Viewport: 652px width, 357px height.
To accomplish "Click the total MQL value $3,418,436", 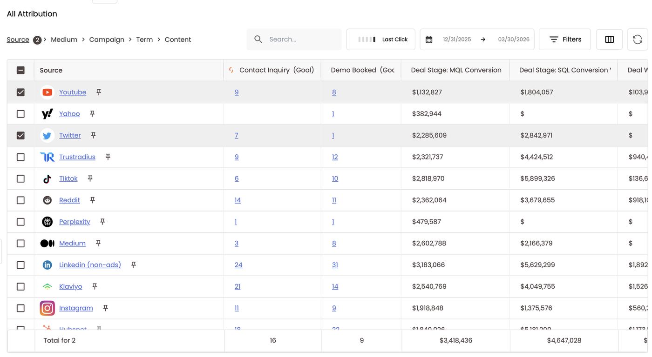I will coord(456,340).
